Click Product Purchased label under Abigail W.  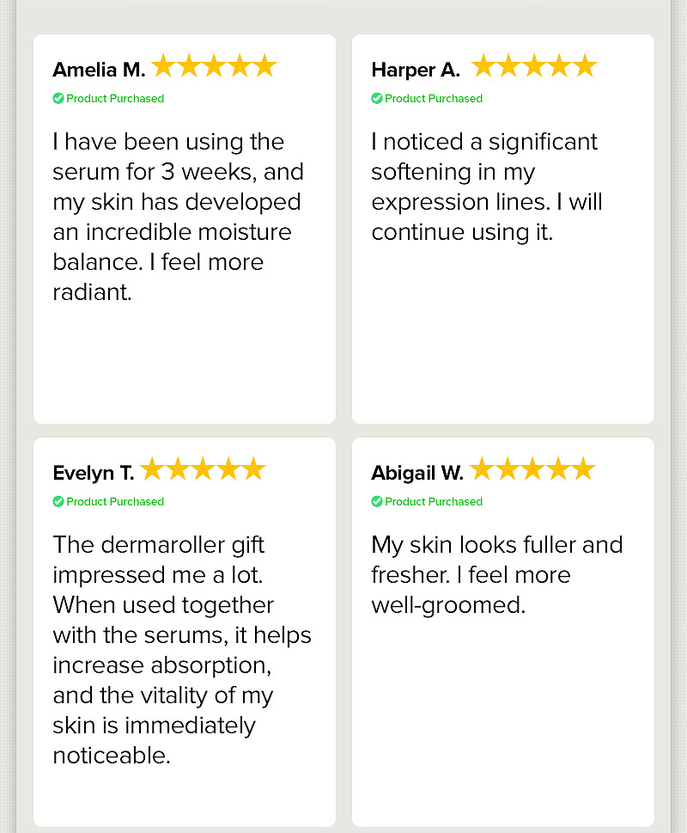434,501
